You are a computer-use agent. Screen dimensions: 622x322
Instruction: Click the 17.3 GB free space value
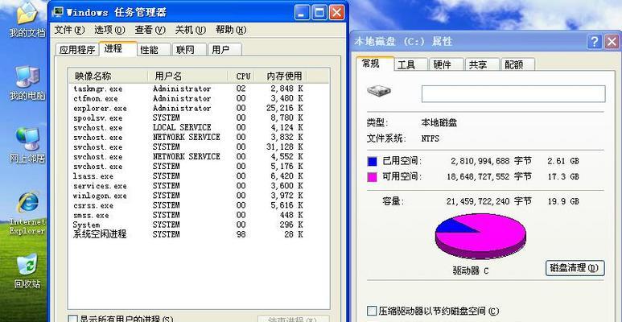563,176
